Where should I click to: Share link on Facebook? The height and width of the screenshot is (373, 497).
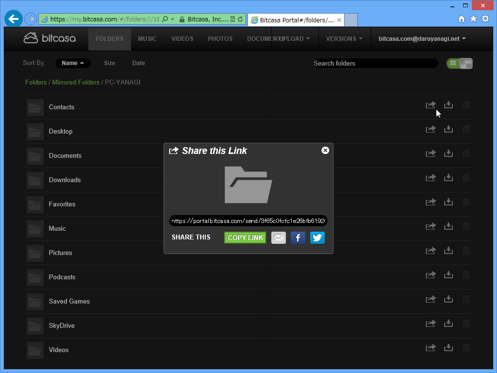tap(298, 237)
